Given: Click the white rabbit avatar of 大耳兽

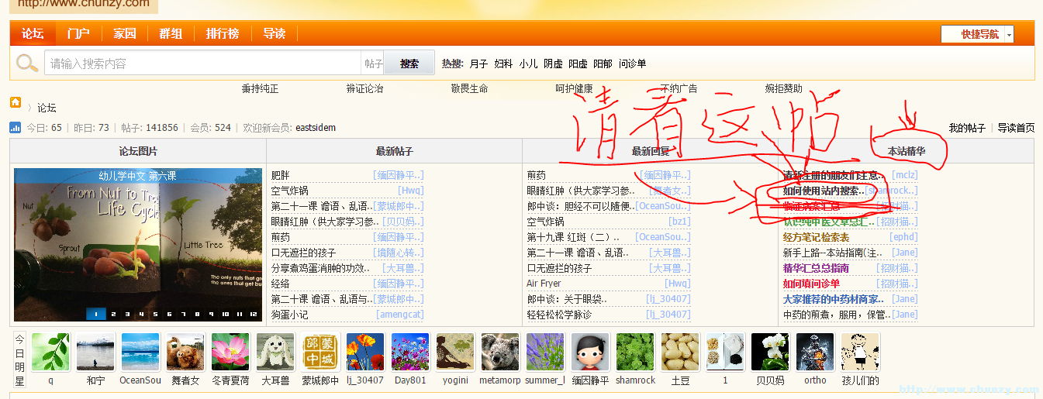Looking at the screenshot, I should coord(275,353).
